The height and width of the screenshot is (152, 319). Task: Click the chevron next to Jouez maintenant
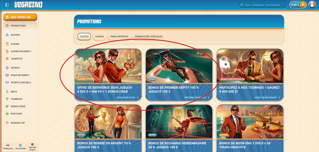click(x=280, y=98)
